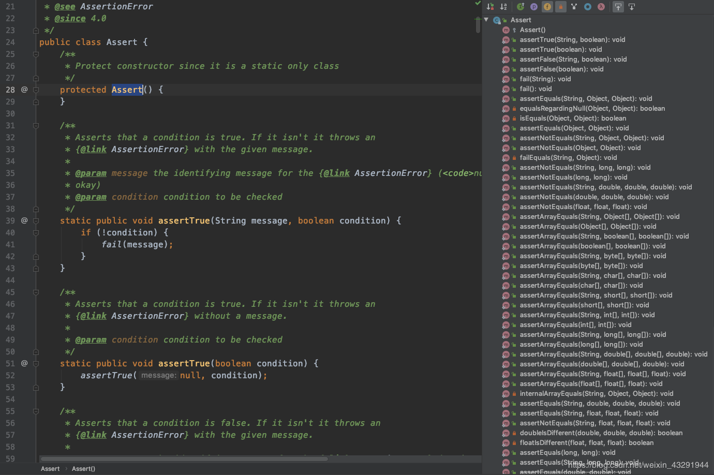The width and height of the screenshot is (714, 475).
Task: Open the @link AssertionError reference on line 33
Action: coord(132,149)
